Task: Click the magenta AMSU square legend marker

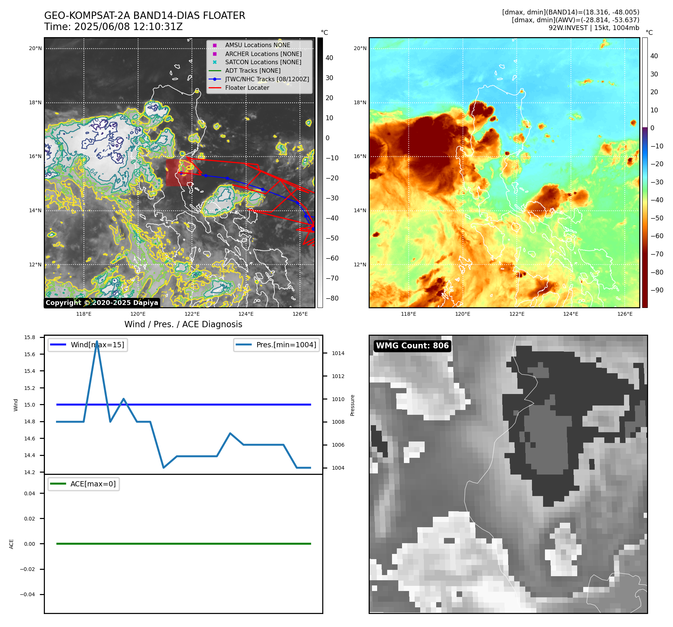Action: tap(215, 45)
